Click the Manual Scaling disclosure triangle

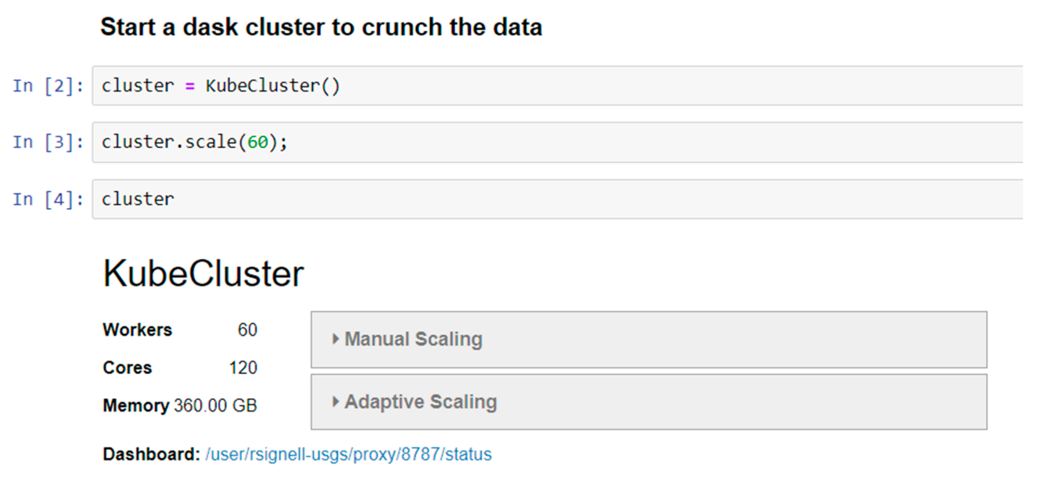click(335, 339)
